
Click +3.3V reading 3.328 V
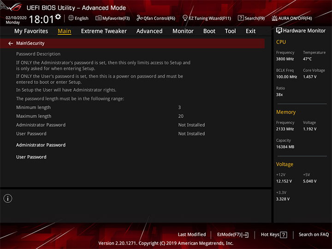(x=283, y=199)
